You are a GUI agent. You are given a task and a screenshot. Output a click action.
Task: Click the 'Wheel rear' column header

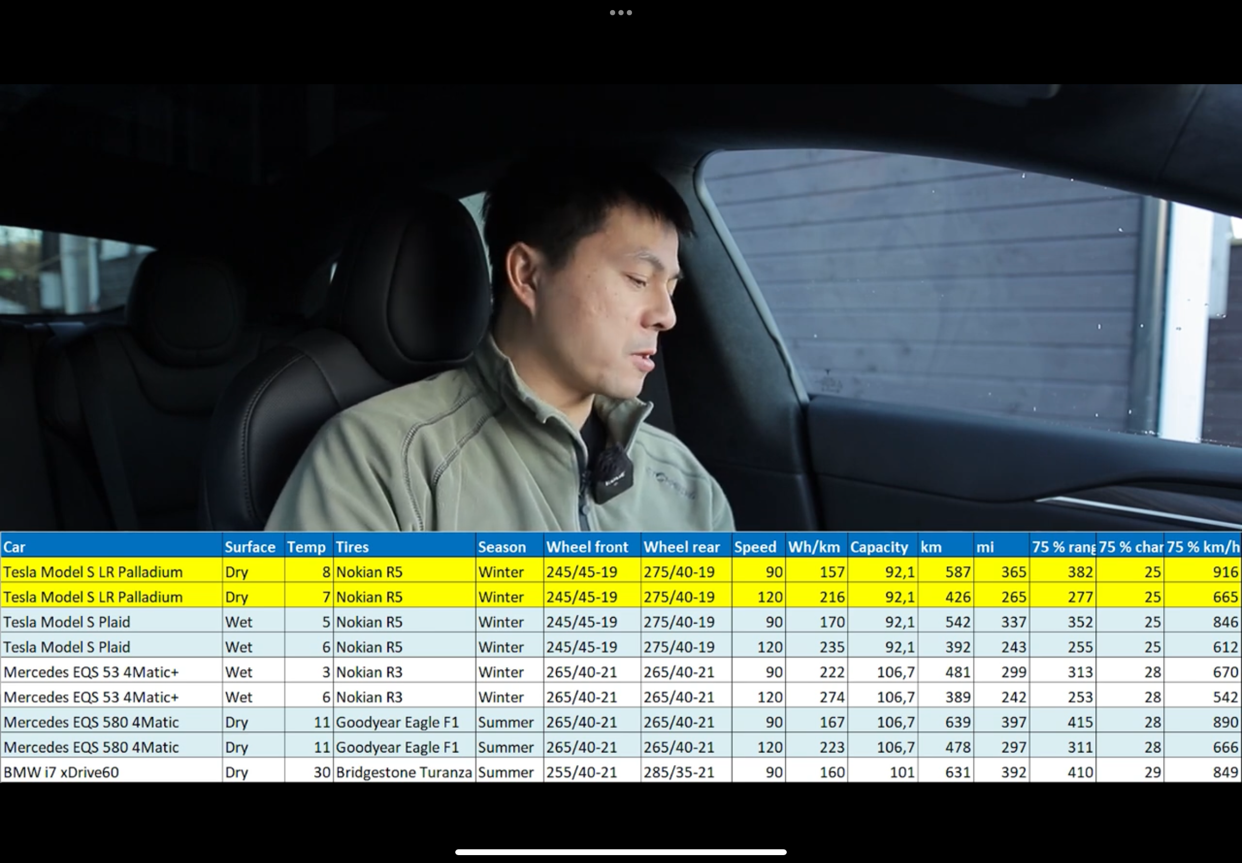[x=686, y=546]
